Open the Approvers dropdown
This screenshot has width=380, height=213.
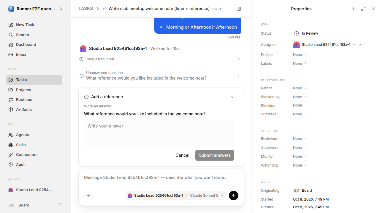300,148
